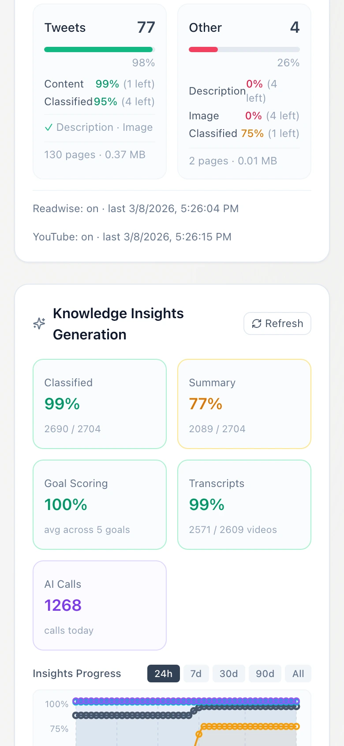The height and width of the screenshot is (746, 344).
Task: Select the 24h time range
Action: point(163,674)
